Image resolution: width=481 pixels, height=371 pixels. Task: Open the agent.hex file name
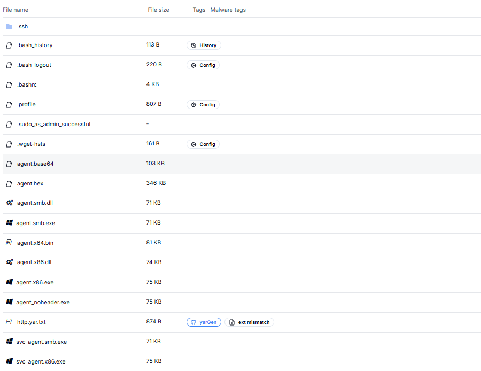30,183
